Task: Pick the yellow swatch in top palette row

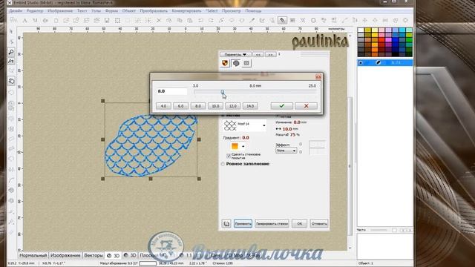Action: click(x=374, y=30)
